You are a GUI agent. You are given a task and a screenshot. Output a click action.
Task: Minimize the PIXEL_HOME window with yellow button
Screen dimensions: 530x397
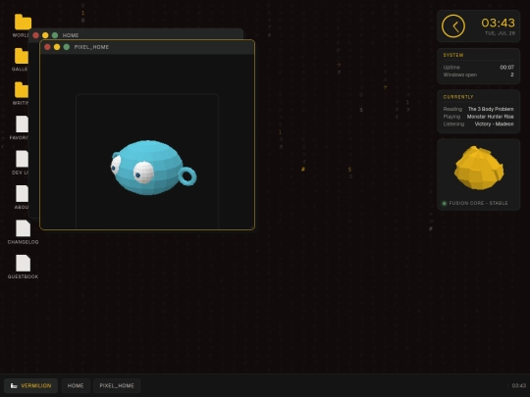click(x=57, y=47)
